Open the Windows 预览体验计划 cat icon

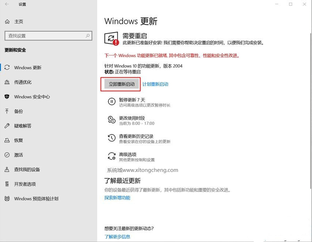[7, 199]
